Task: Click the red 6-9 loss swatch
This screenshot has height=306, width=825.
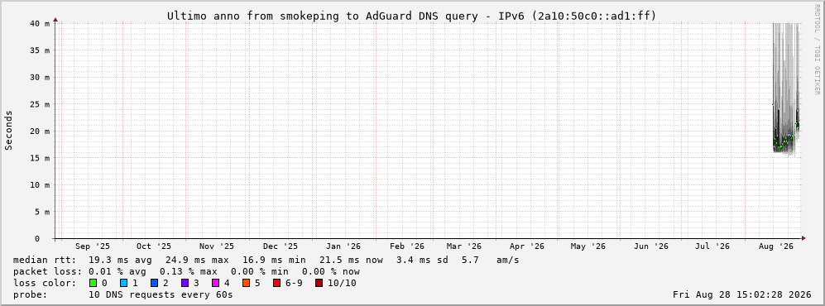Action: tap(276, 284)
